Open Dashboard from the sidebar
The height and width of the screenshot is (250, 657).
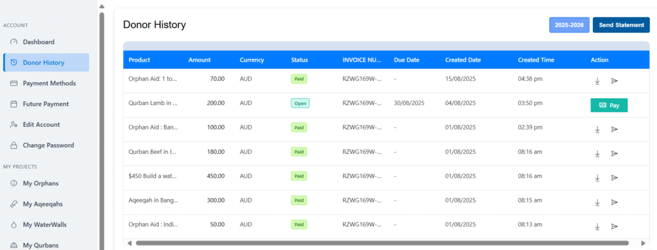click(46, 42)
